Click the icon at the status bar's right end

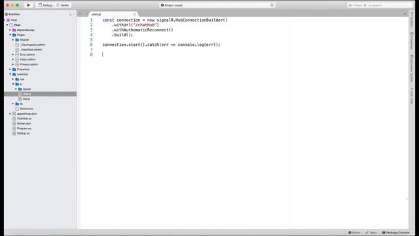tap(272, 5)
